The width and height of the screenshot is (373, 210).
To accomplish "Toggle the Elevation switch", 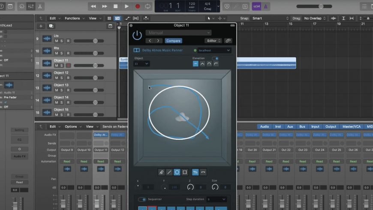I will [x=215, y=58].
